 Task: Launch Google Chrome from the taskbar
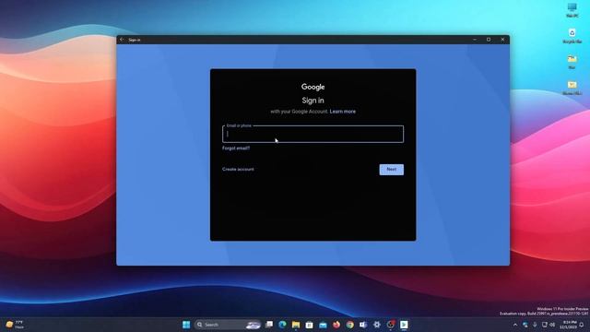pyautogui.click(x=350, y=325)
